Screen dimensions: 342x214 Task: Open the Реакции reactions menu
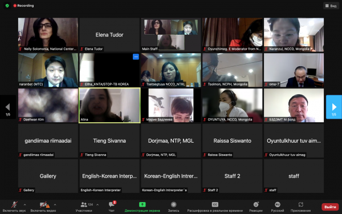pos(256,207)
